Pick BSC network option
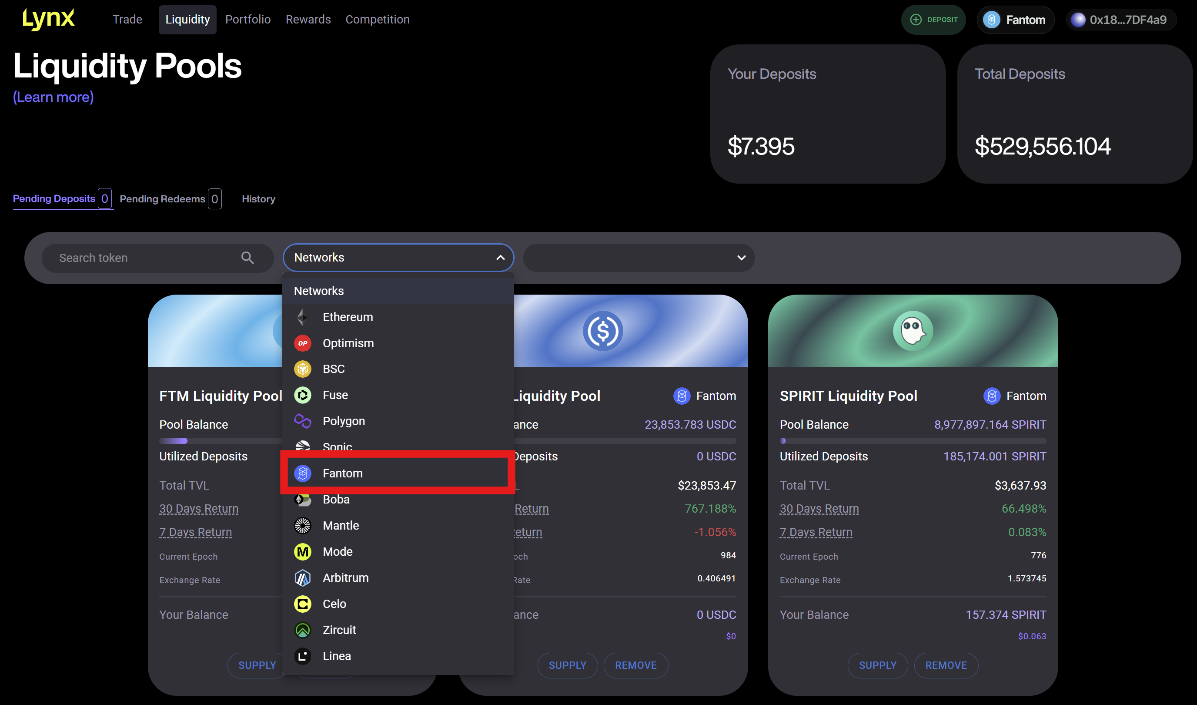The height and width of the screenshot is (705, 1197). pyautogui.click(x=334, y=369)
